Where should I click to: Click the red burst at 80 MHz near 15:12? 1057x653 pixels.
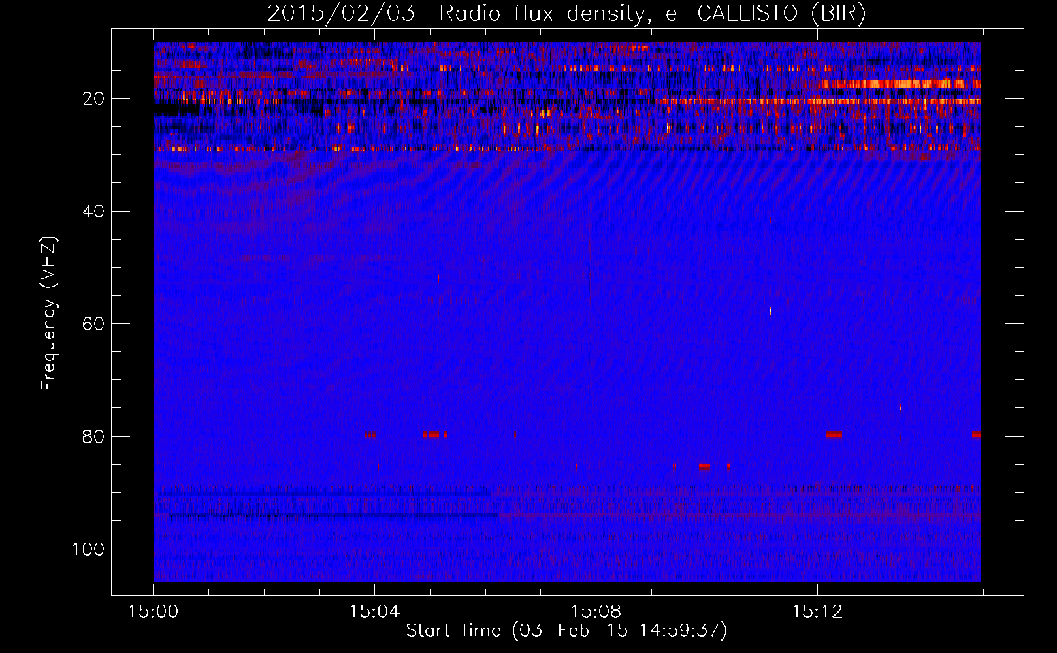click(x=834, y=434)
